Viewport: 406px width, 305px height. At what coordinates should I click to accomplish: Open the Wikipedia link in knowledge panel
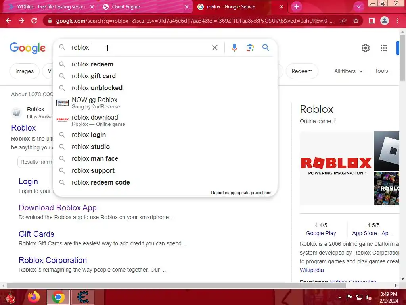[x=312, y=270]
